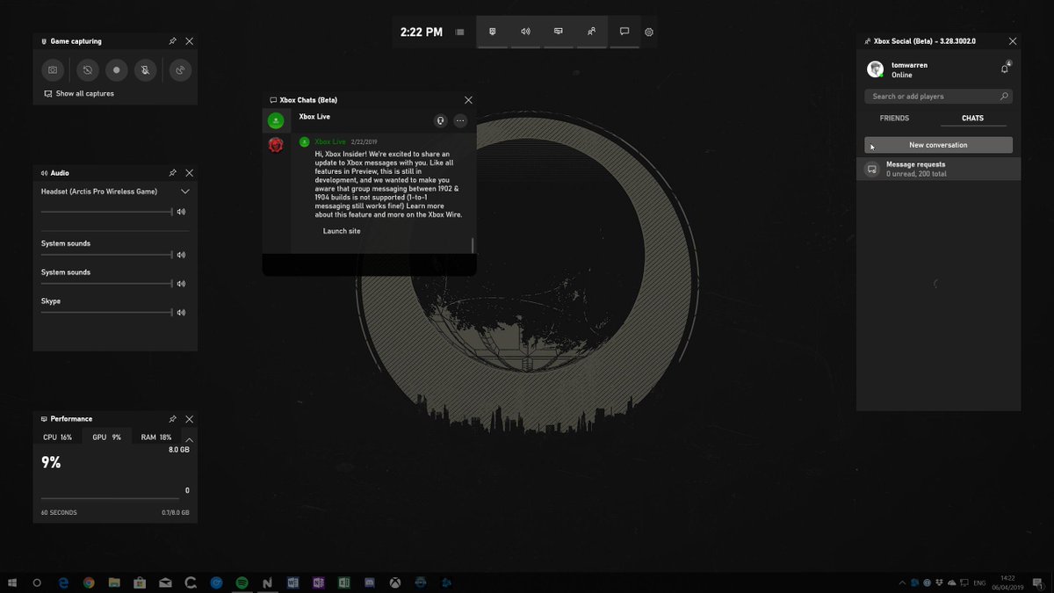This screenshot has height=593, width=1054.
Task: Expand the Headset output device dropdown
Action: click(x=185, y=191)
